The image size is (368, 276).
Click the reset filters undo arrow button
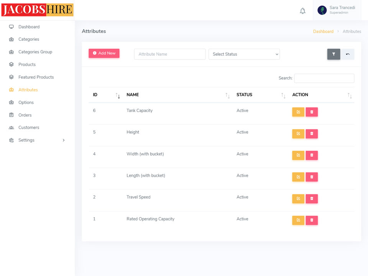click(x=348, y=54)
